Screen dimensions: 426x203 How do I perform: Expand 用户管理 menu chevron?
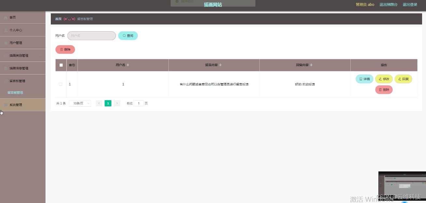tap(40, 43)
